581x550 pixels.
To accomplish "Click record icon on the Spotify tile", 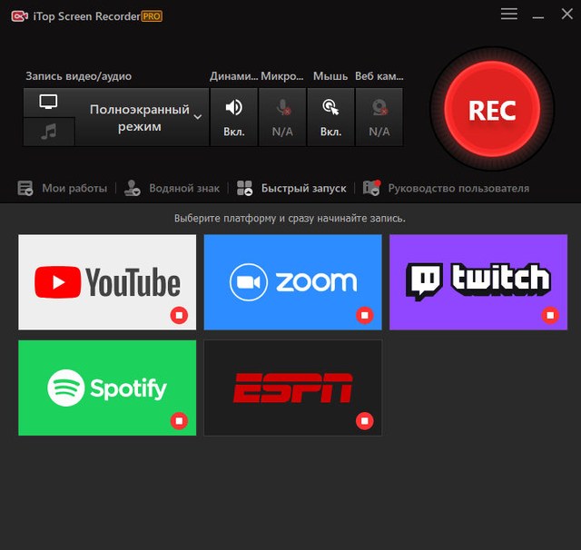I will pos(179,421).
